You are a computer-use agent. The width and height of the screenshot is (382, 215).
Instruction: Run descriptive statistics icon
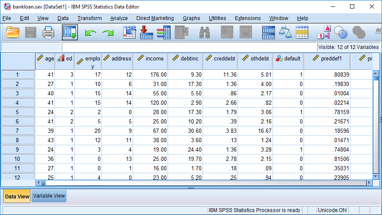182,32
